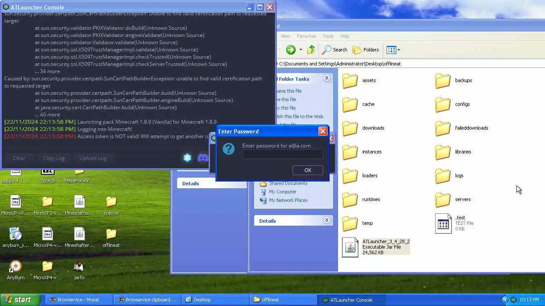Open the Help menu in Explorer

pos(344,36)
